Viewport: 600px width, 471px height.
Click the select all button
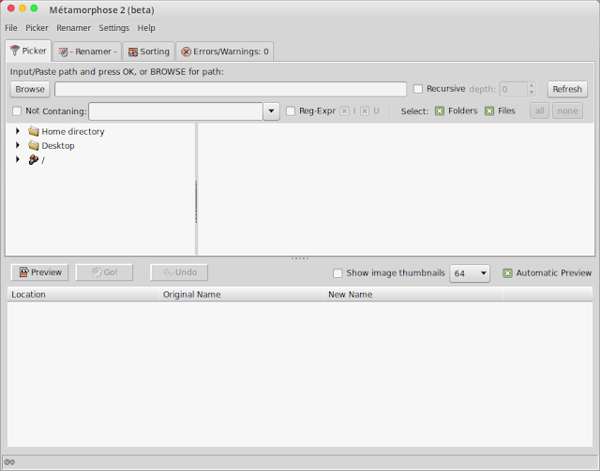(540, 110)
